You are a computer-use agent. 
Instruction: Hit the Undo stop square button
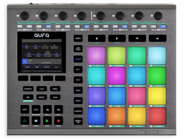click(x=36, y=121)
